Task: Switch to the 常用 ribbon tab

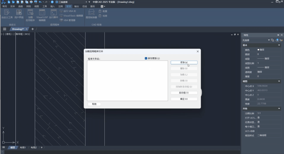Action: pos(4,6)
